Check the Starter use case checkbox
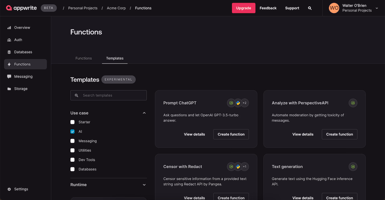 pyautogui.click(x=72, y=122)
